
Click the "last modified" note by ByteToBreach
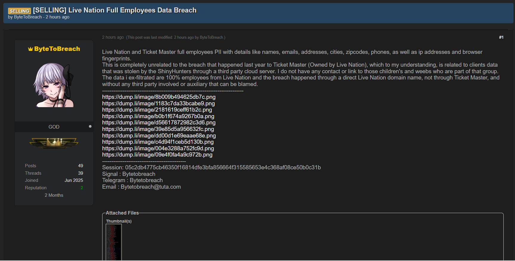point(176,37)
